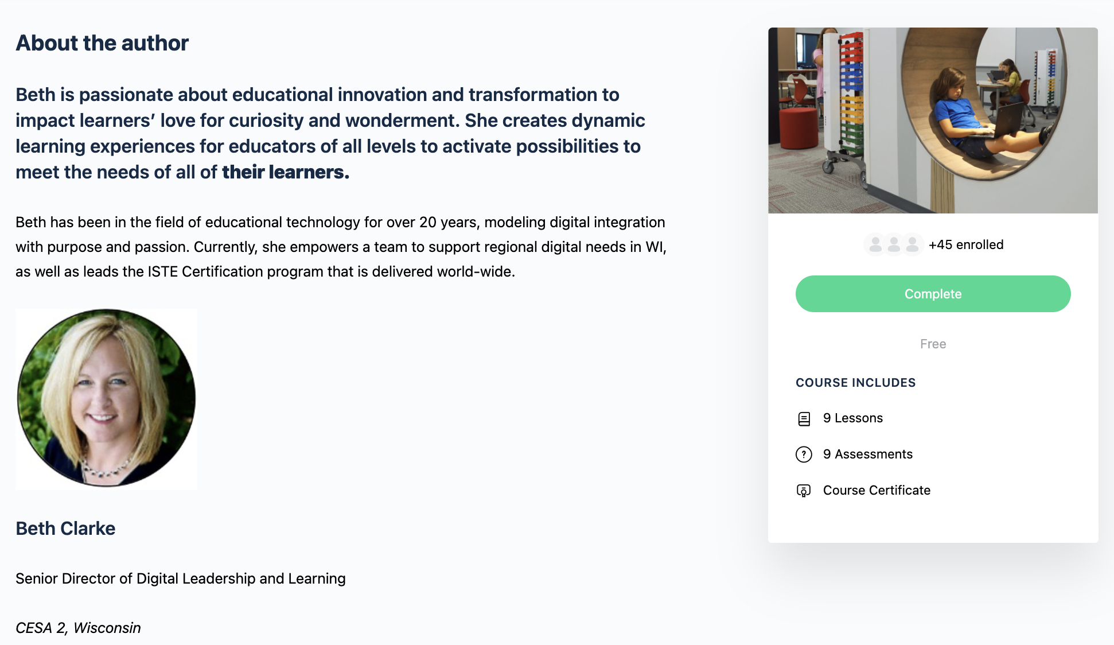Click Beth Clarke's circular profile photo
1114x645 pixels.
107,398
